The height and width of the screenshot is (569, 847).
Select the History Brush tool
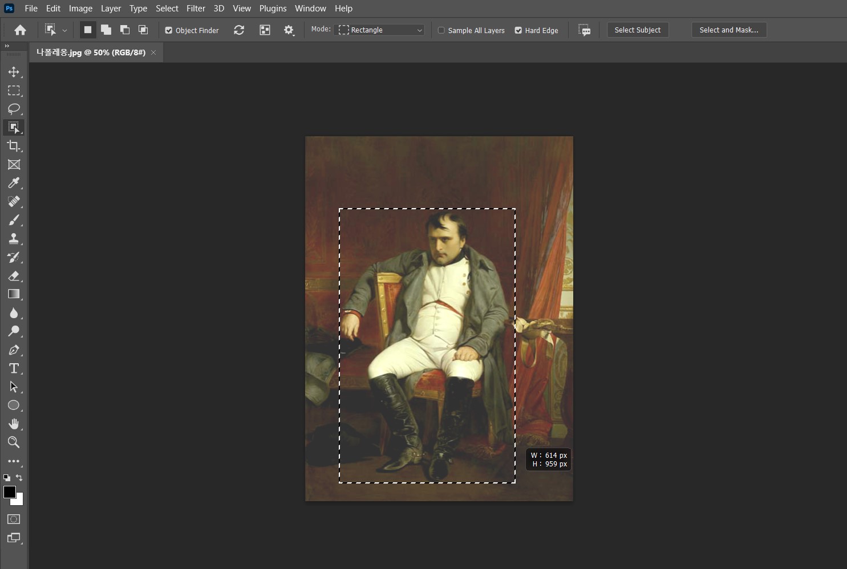click(14, 257)
